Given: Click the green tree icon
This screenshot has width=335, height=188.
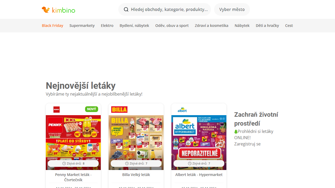Looking at the screenshot, I should 236,132.
